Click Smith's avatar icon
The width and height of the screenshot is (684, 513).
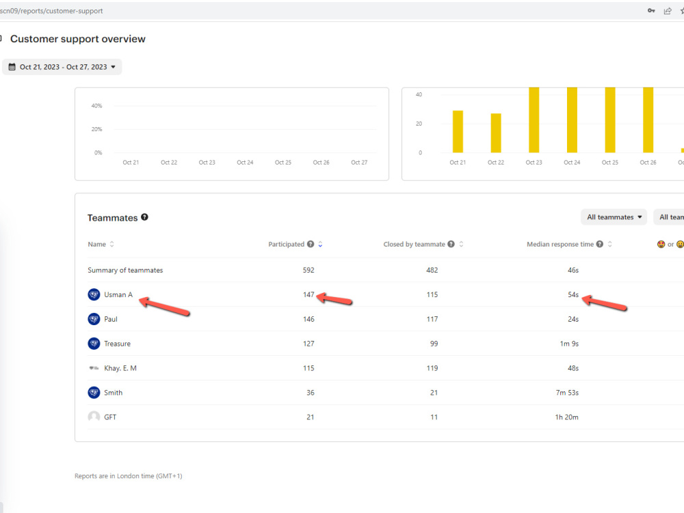pyautogui.click(x=94, y=392)
